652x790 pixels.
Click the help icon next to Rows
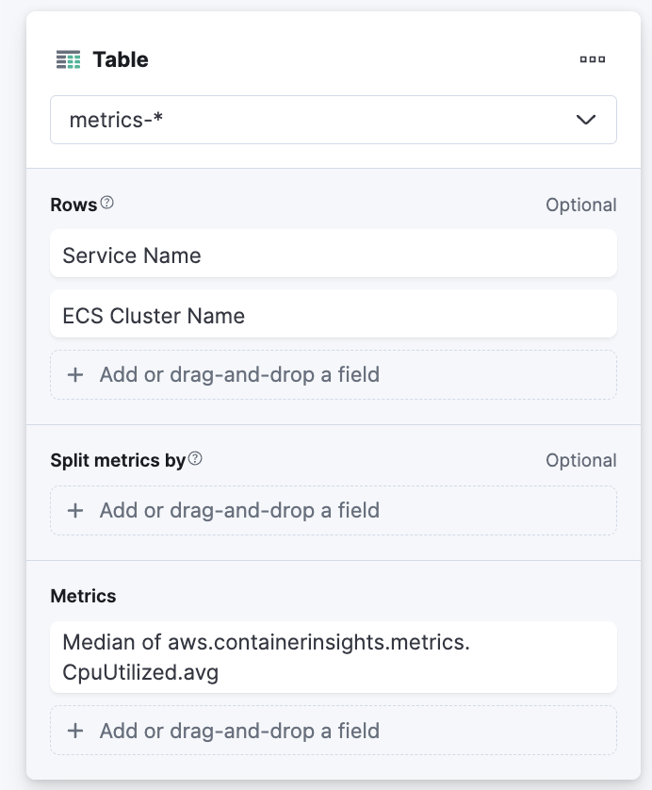point(107,203)
